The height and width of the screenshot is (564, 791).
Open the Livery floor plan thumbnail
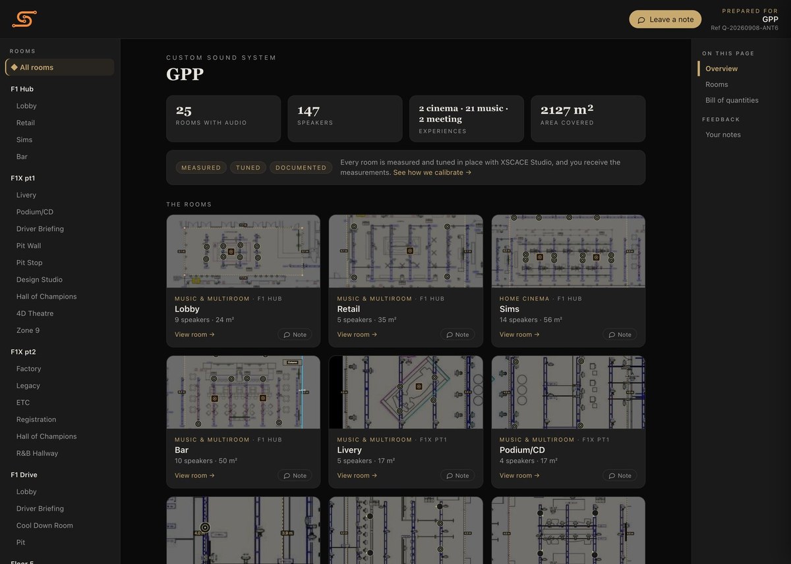tap(406, 392)
